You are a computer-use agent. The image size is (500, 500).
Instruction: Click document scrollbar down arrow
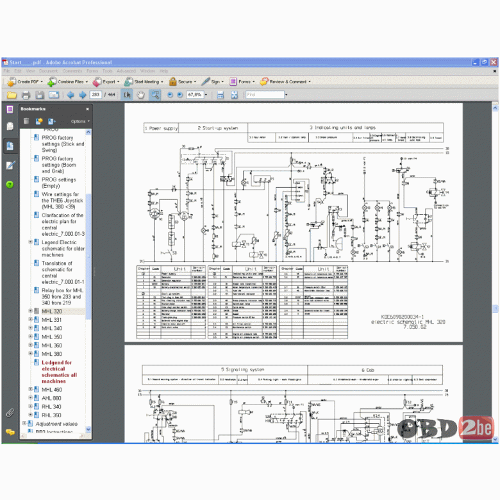(x=495, y=439)
